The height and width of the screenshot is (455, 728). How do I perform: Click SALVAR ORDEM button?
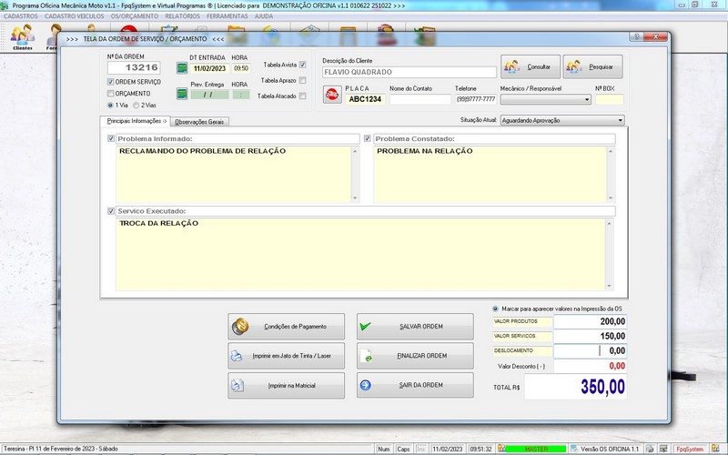(415, 327)
